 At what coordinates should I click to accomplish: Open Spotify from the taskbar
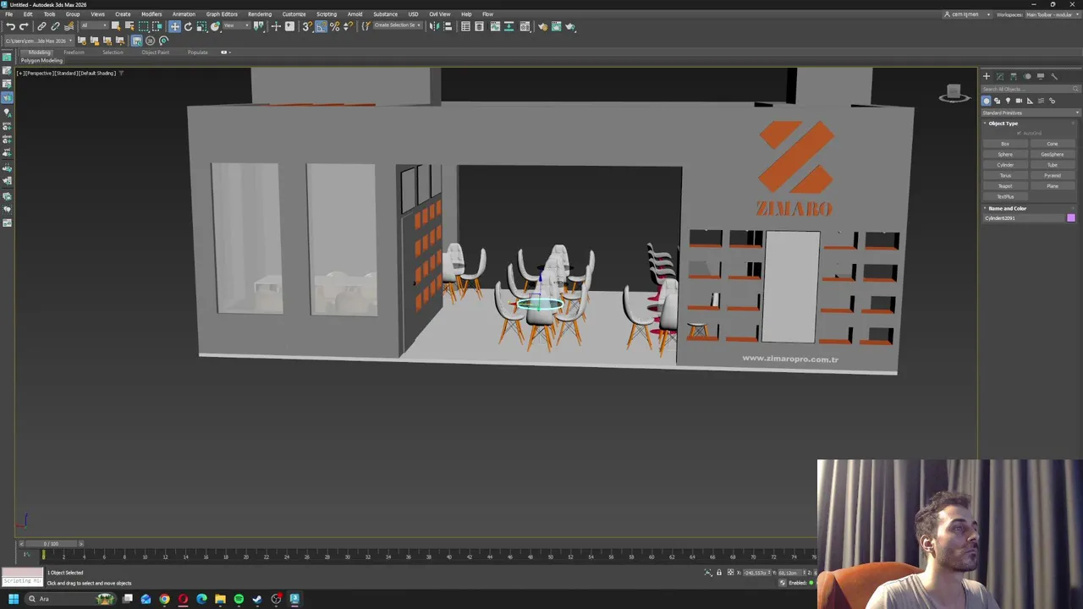click(239, 599)
